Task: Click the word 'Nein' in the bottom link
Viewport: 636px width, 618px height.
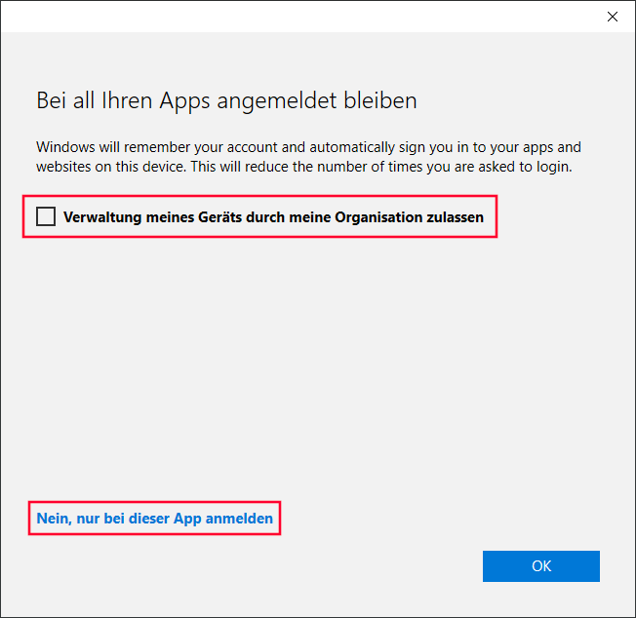Action: pos(52,519)
